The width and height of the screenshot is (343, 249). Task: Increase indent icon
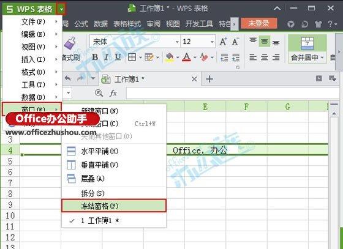236,58
